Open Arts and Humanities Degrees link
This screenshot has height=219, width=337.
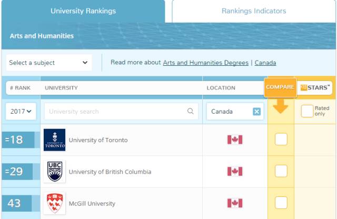point(206,63)
